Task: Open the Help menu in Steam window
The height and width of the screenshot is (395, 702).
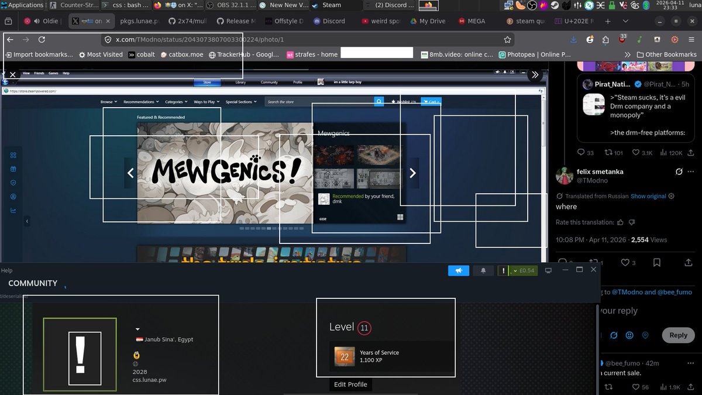Action: click(x=6, y=270)
